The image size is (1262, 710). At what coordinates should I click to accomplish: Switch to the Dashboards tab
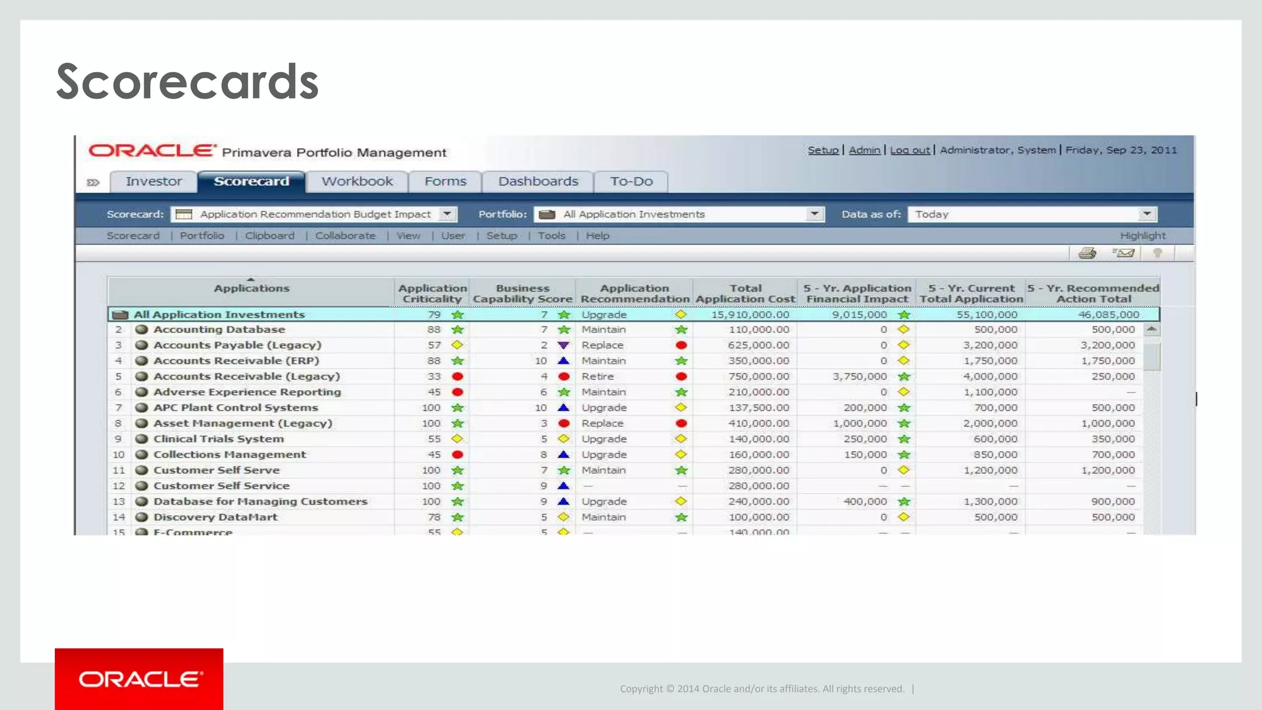pyautogui.click(x=538, y=181)
